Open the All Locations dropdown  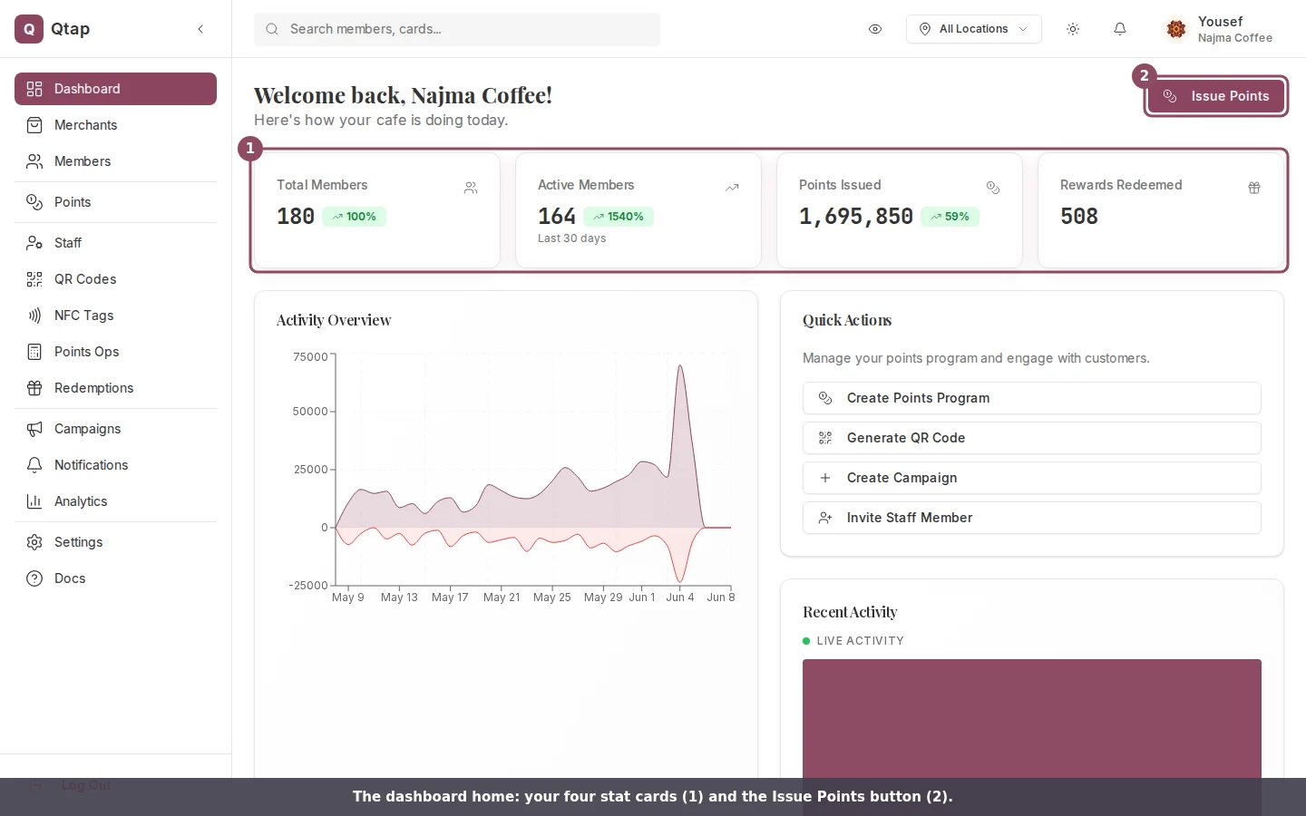[974, 29]
